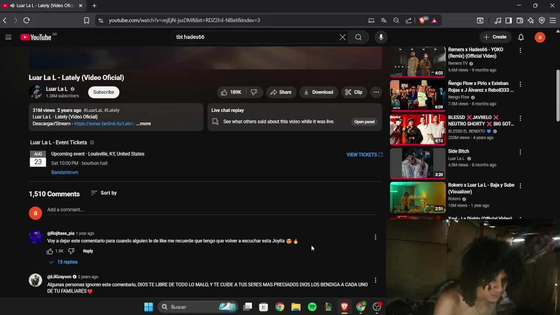Open sonar.fanlink.to/Lately link
Screen dimensions: 560x315
[104, 124]
